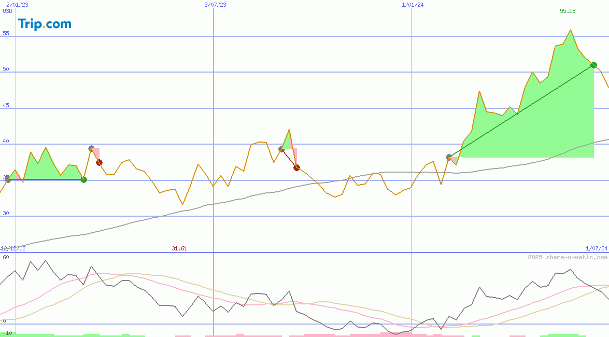Screen dimensions: 609x337
Task: Click the 60 label on the indicator panel axis
Action: click(x=5, y=256)
